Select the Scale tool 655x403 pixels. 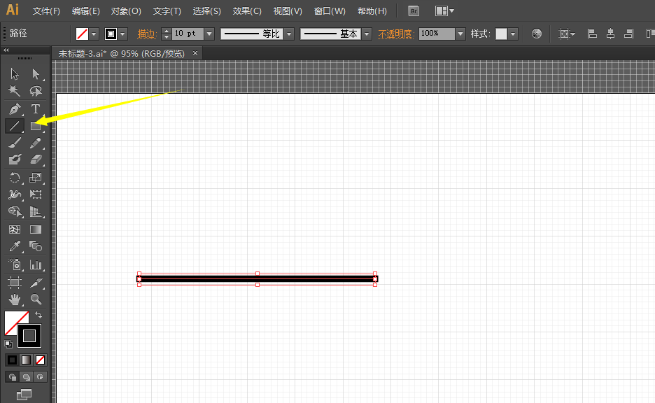[36, 178]
